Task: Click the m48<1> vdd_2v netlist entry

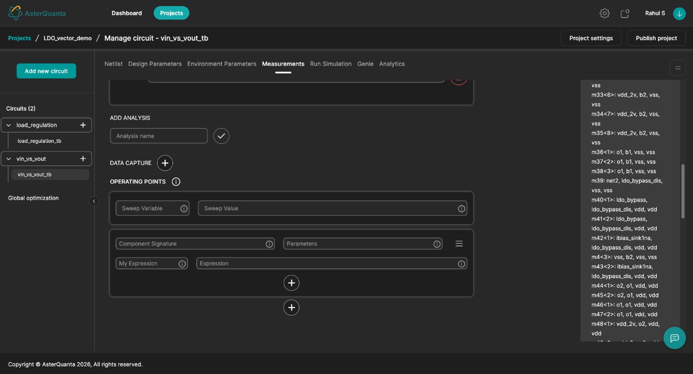Action: pyautogui.click(x=626, y=328)
